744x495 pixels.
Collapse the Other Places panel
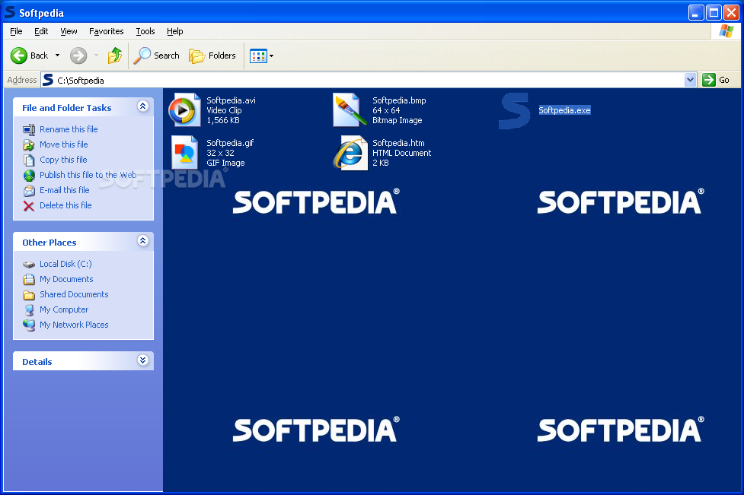pos(143,240)
